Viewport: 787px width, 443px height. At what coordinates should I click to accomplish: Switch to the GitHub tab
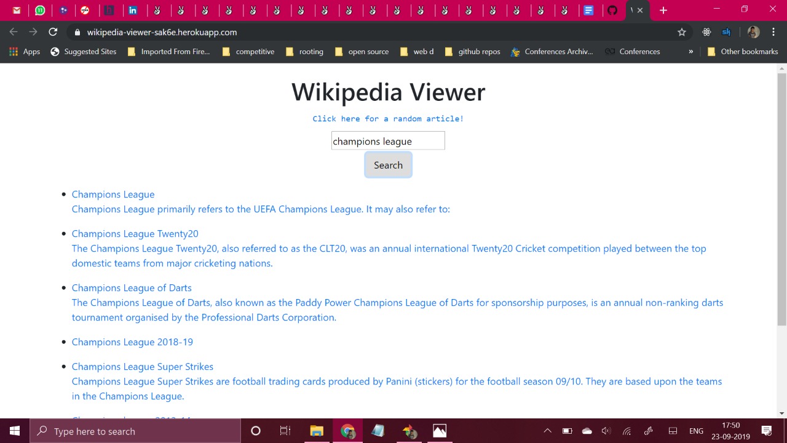pyautogui.click(x=612, y=10)
